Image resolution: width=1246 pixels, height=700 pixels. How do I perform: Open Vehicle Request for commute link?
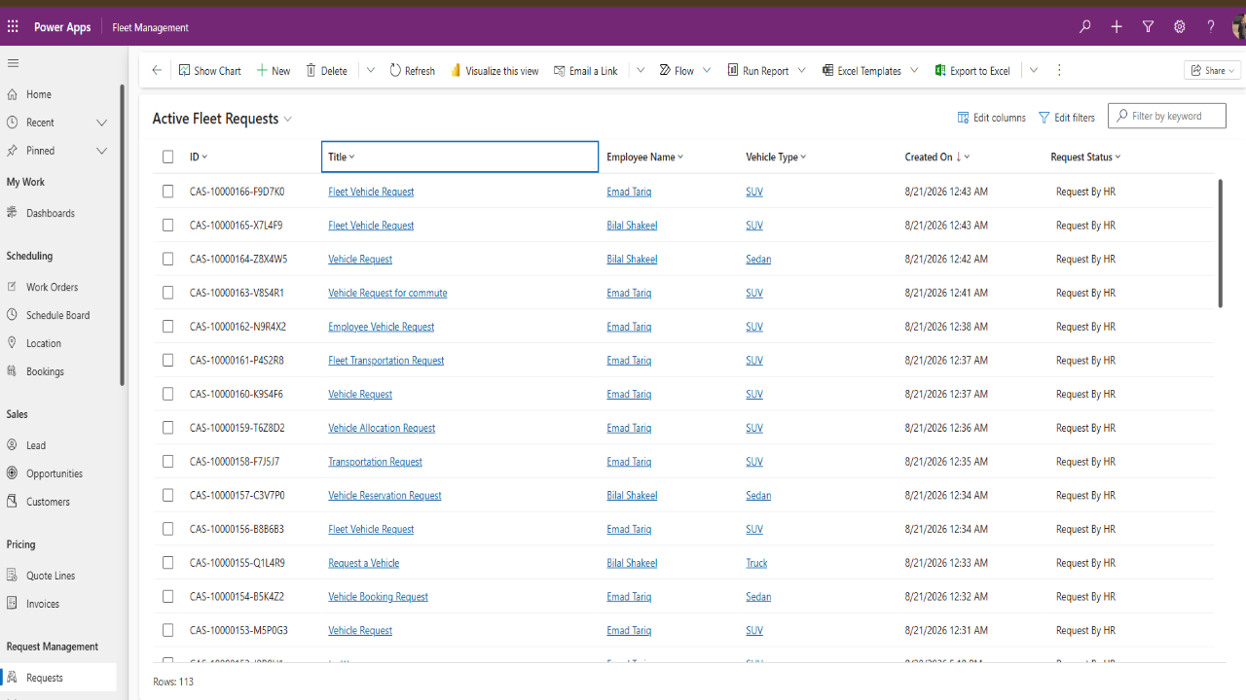[x=387, y=293]
